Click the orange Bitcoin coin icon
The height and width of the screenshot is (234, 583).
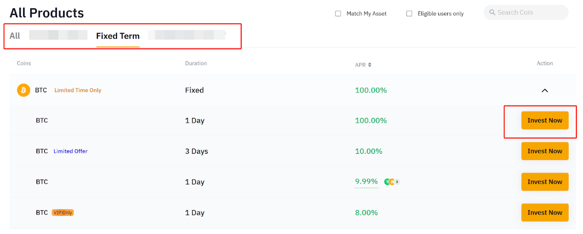(x=23, y=90)
